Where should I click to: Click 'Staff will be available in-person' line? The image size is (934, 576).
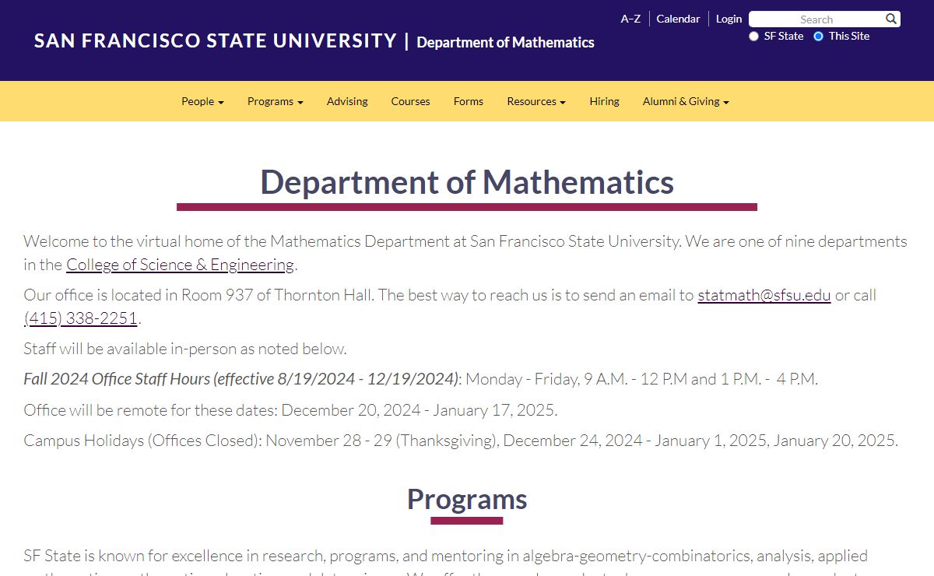(x=185, y=349)
